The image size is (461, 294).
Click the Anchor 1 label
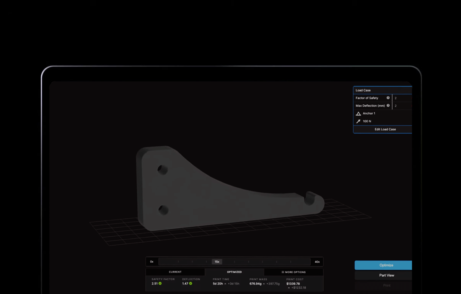pos(369,114)
